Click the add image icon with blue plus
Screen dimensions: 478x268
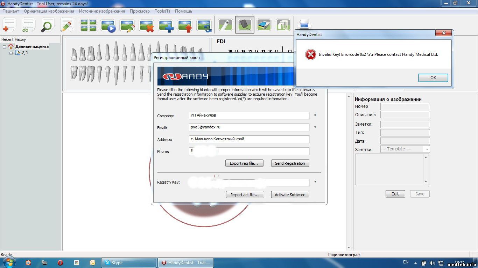pyautogui.click(x=166, y=25)
